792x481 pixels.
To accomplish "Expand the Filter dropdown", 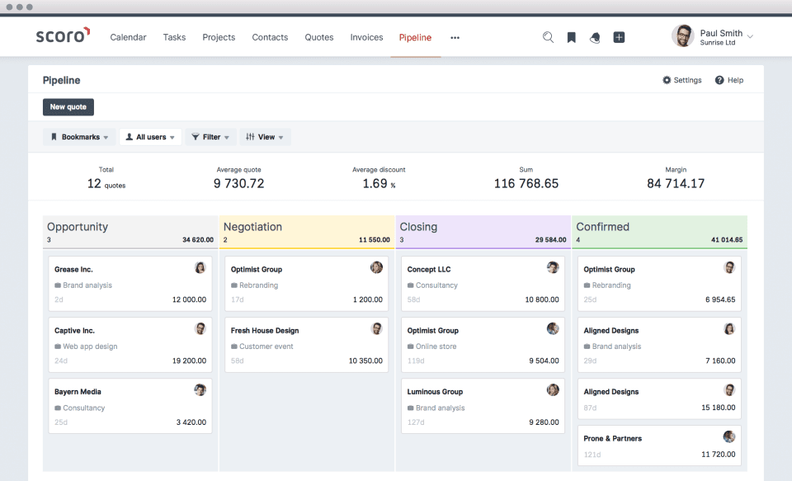I will coord(210,137).
